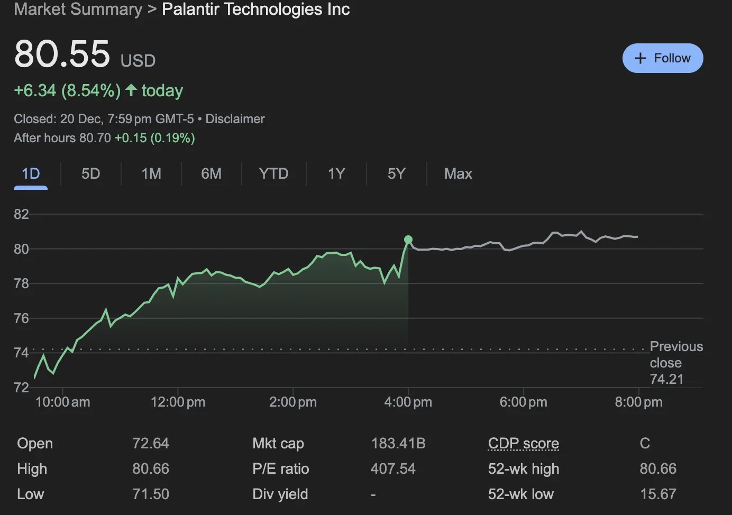Open the Disclaimer link
This screenshot has height=515, width=732.
[x=235, y=119]
